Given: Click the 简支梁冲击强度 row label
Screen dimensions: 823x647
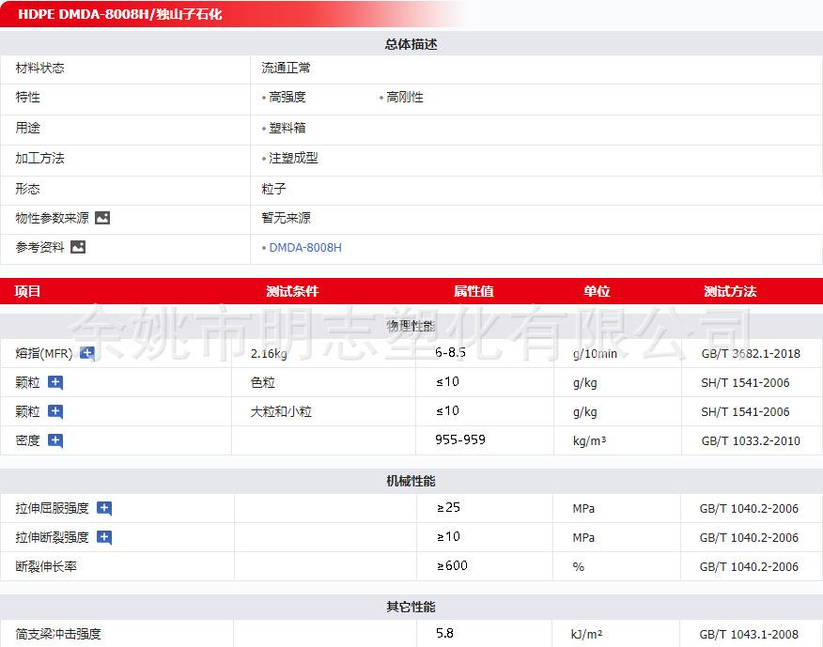Looking at the screenshot, I should coord(58,634).
